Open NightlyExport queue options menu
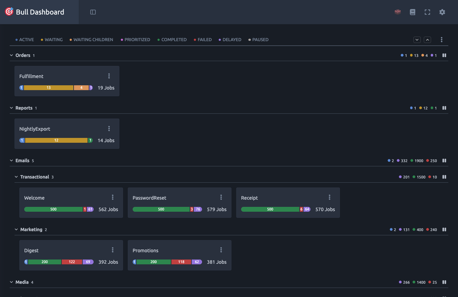Viewport: 458px width, 297px height. [x=109, y=129]
